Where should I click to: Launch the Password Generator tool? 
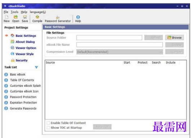(58, 19)
